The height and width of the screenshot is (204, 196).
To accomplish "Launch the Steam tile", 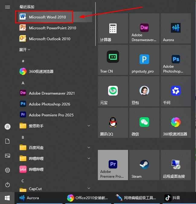I will [x=144, y=165].
